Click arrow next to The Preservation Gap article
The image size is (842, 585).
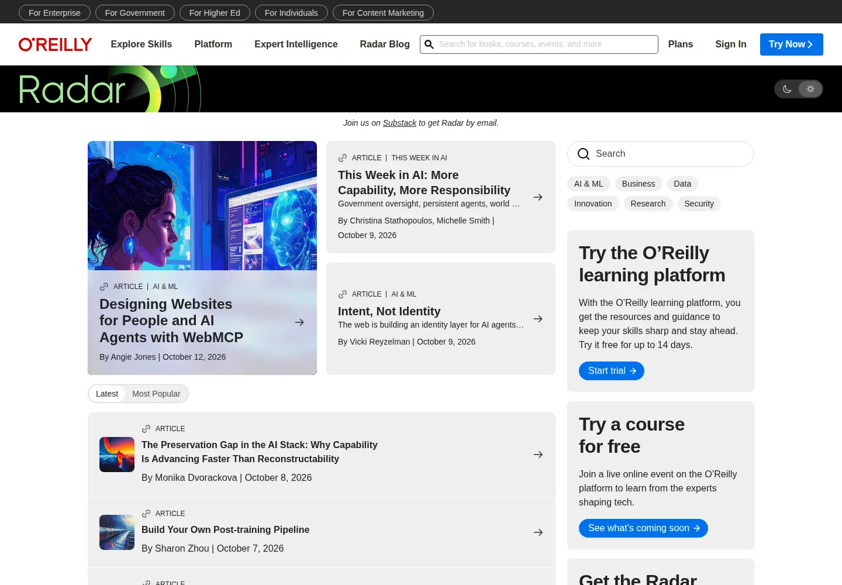(x=538, y=455)
